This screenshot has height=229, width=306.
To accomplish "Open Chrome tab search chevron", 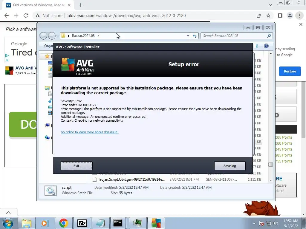I will click(x=270, y=5).
